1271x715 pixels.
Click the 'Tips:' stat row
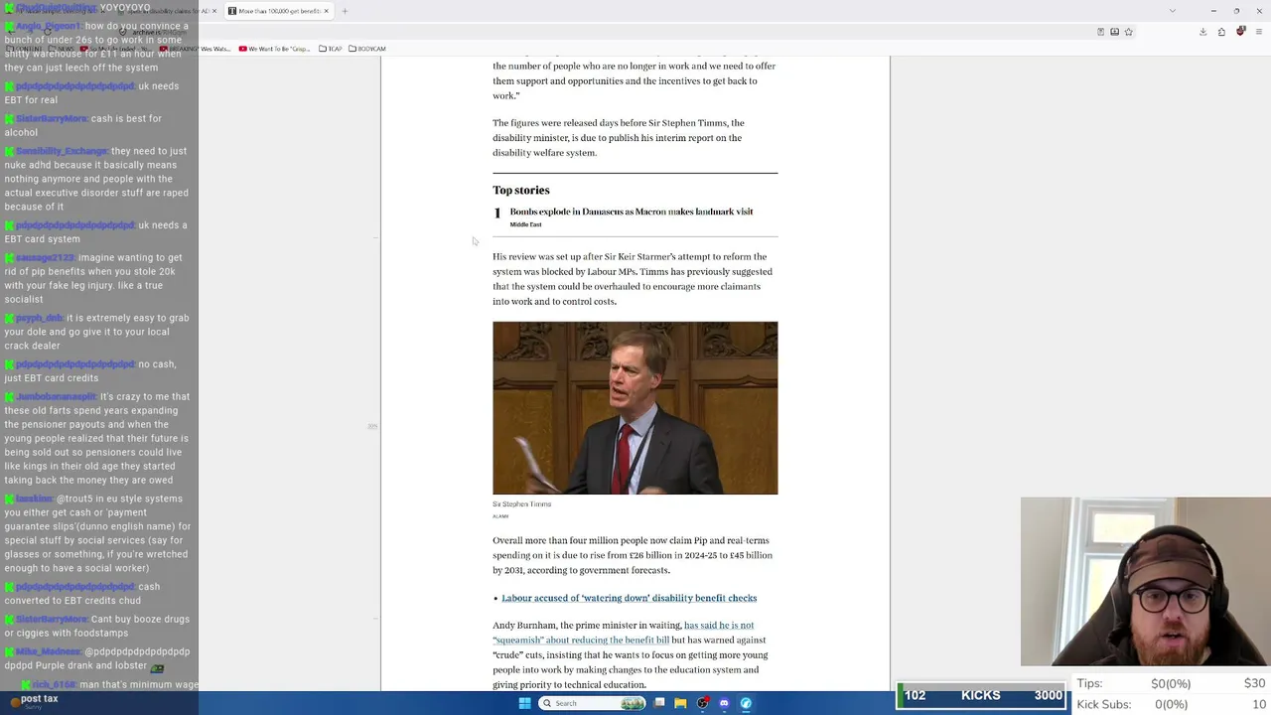(1171, 683)
